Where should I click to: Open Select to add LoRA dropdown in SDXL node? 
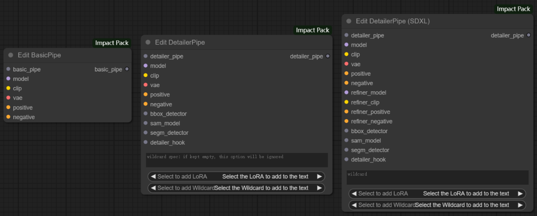(437, 194)
